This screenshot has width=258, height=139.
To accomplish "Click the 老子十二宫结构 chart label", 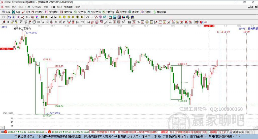I will coord(22,29).
